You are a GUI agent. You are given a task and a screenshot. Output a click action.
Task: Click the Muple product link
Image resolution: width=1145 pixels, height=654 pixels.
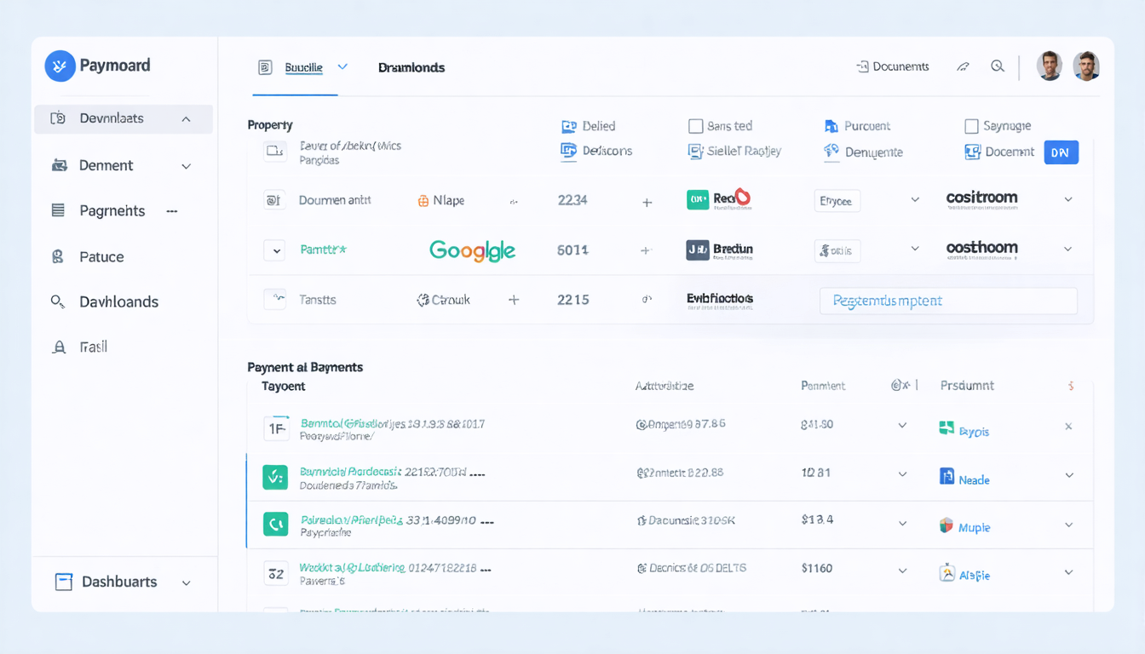coord(974,528)
